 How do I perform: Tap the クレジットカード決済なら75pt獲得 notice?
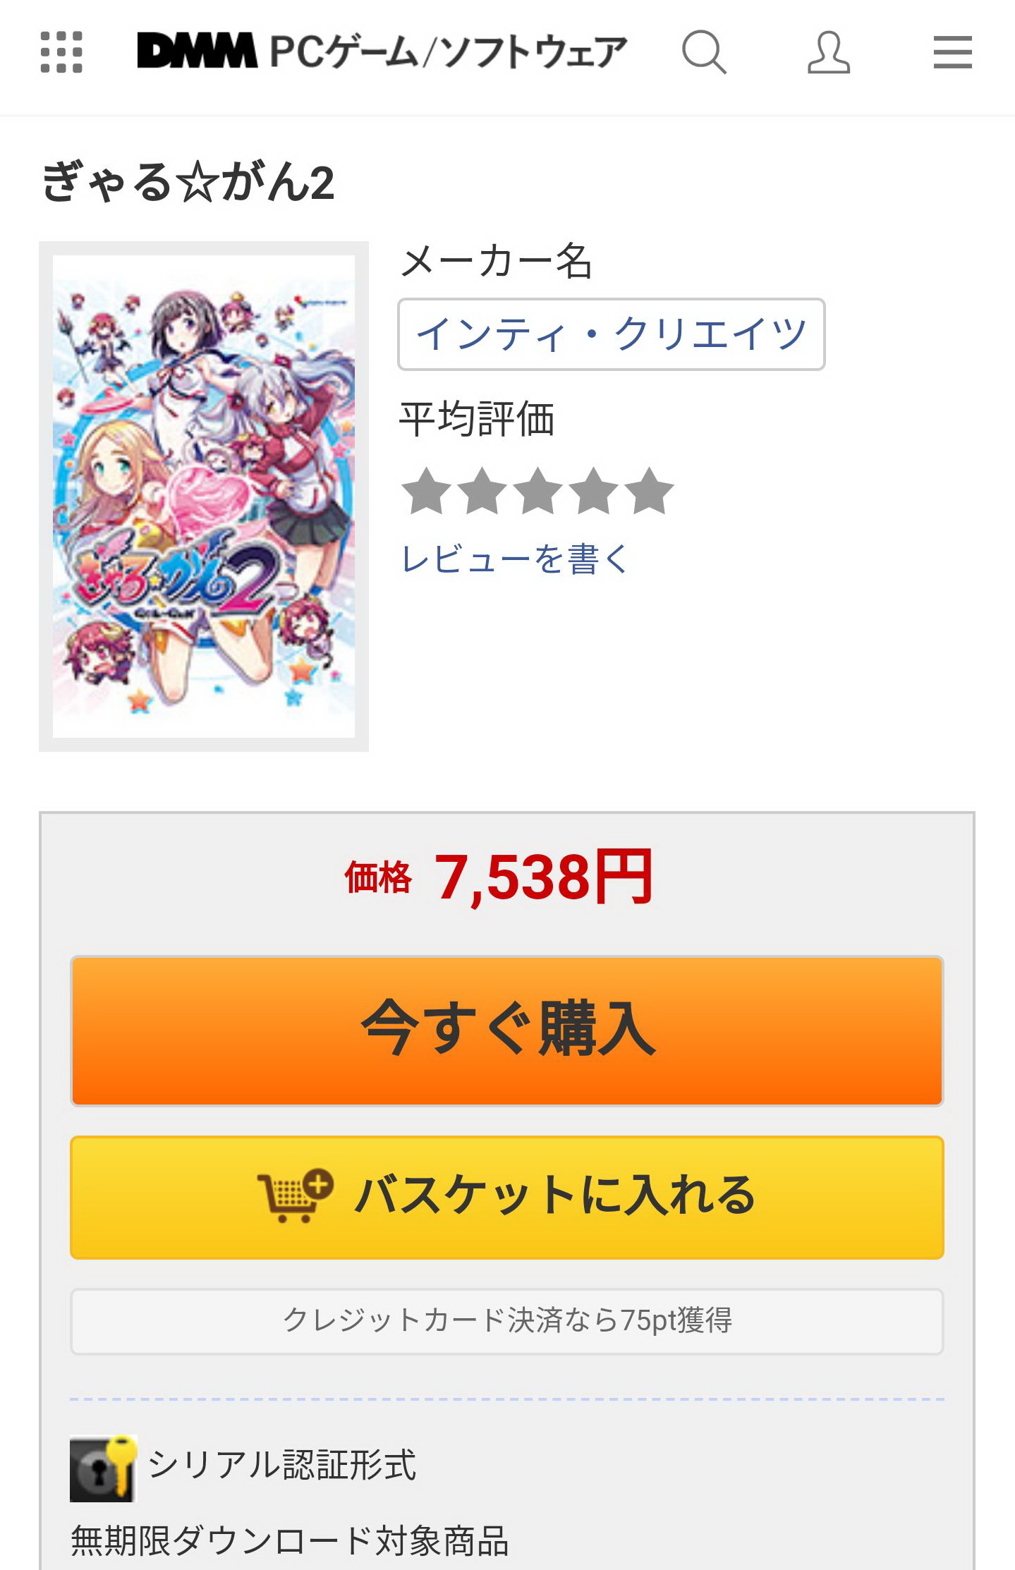[x=506, y=1321]
